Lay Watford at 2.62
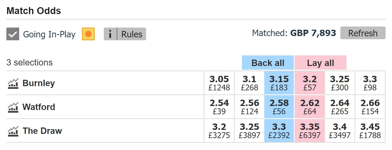This screenshot has height=150, width=392. (x=310, y=107)
